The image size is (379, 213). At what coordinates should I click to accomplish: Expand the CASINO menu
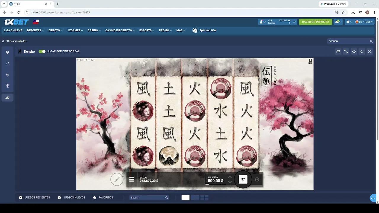(94, 30)
